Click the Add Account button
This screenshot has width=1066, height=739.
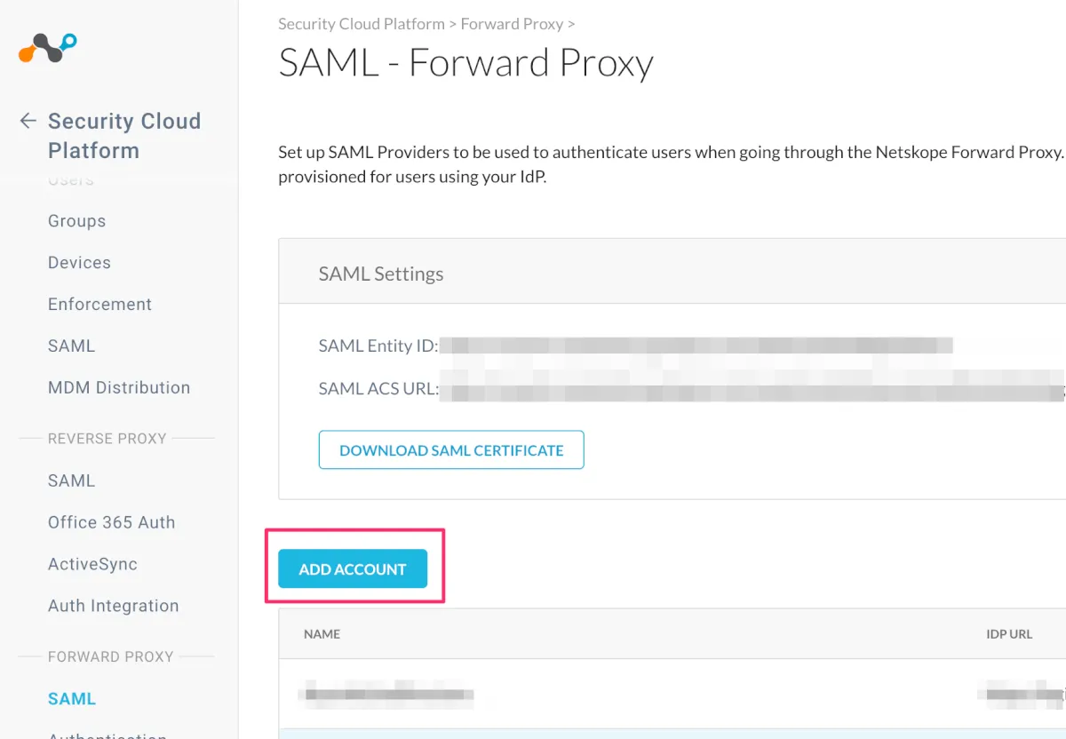pos(353,569)
